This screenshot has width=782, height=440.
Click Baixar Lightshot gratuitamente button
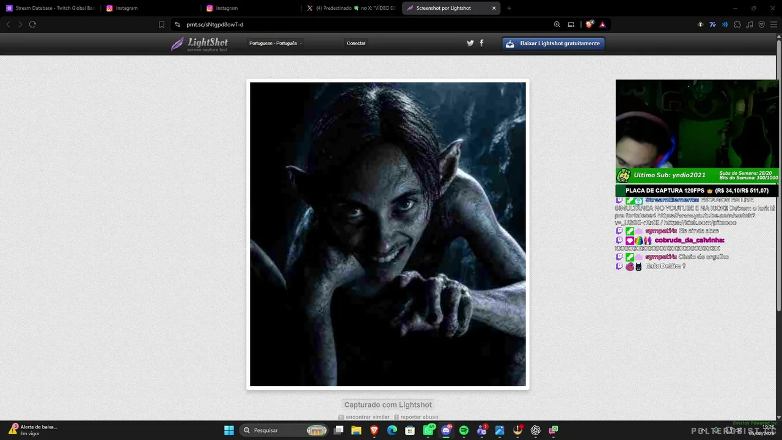pyautogui.click(x=554, y=43)
